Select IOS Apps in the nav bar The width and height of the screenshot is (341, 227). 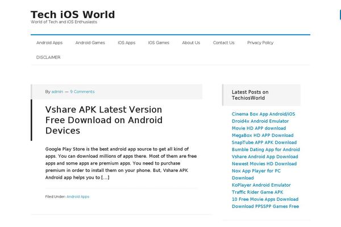[x=126, y=43]
